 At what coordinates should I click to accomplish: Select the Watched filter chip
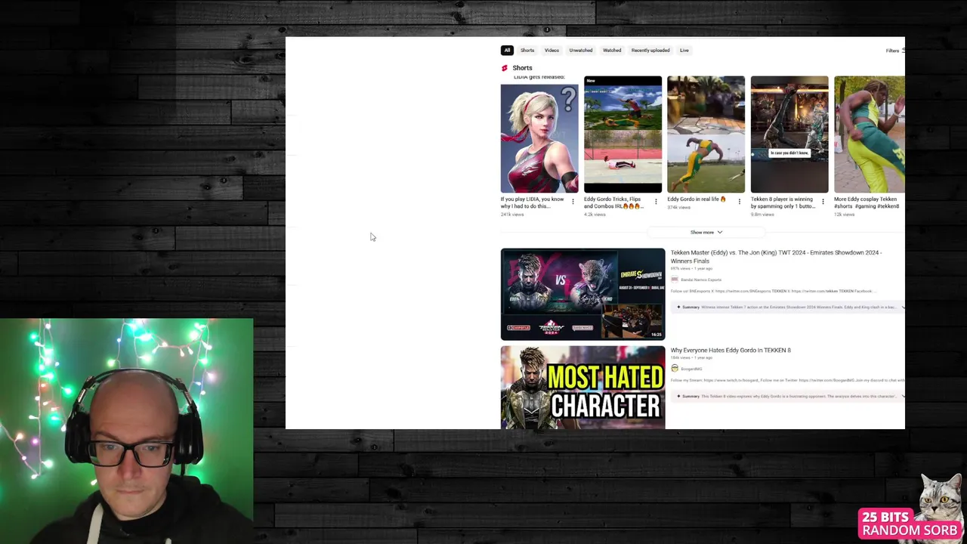coord(612,51)
